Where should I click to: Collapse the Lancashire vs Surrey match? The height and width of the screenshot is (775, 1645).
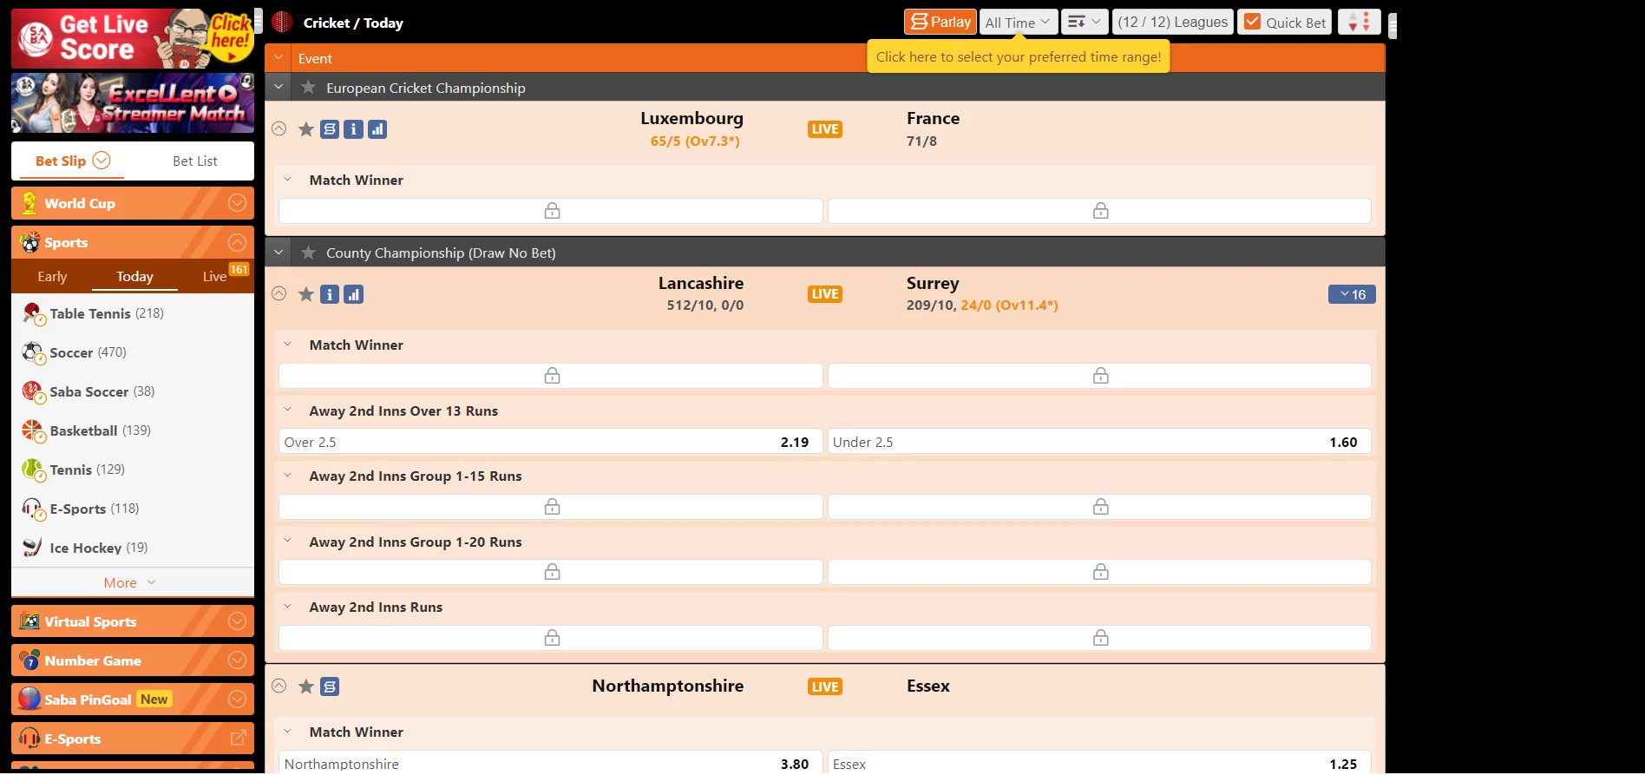tap(279, 293)
